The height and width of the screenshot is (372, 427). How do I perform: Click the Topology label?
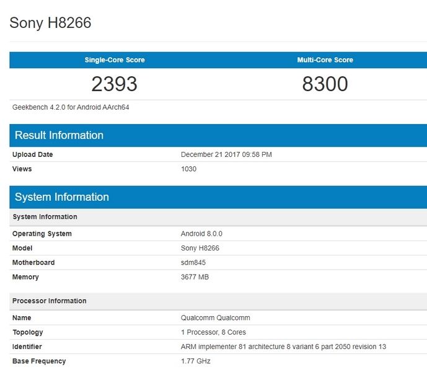[28, 332]
